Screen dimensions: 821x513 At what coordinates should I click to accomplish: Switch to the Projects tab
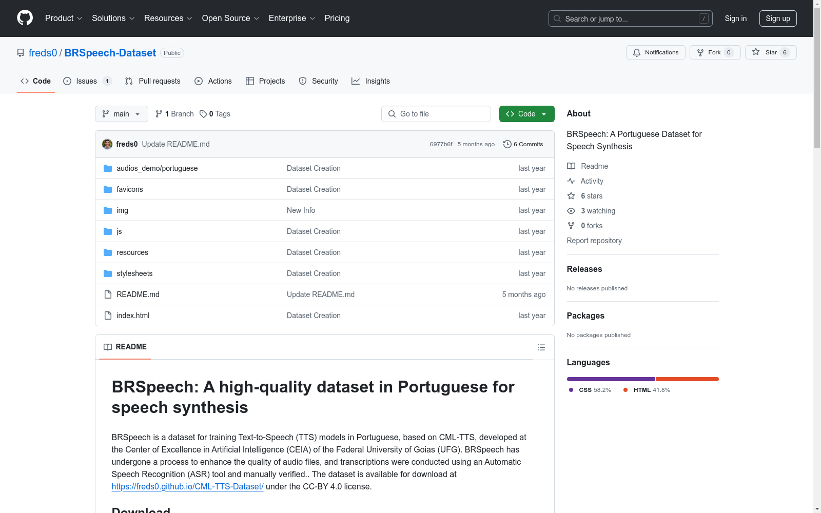coord(265,81)
